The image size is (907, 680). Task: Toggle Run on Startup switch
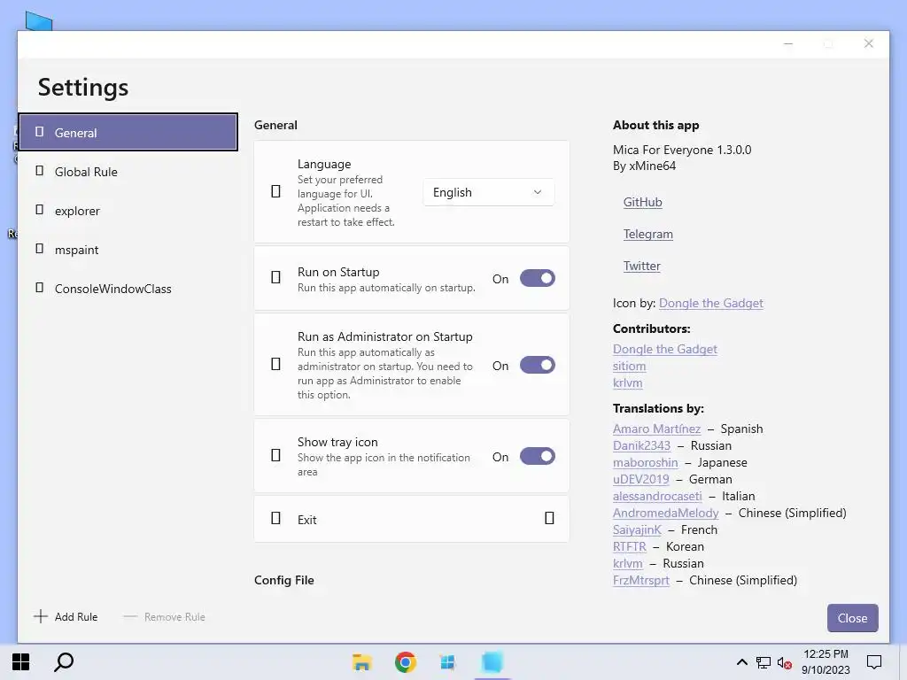(x=538, y=278)
